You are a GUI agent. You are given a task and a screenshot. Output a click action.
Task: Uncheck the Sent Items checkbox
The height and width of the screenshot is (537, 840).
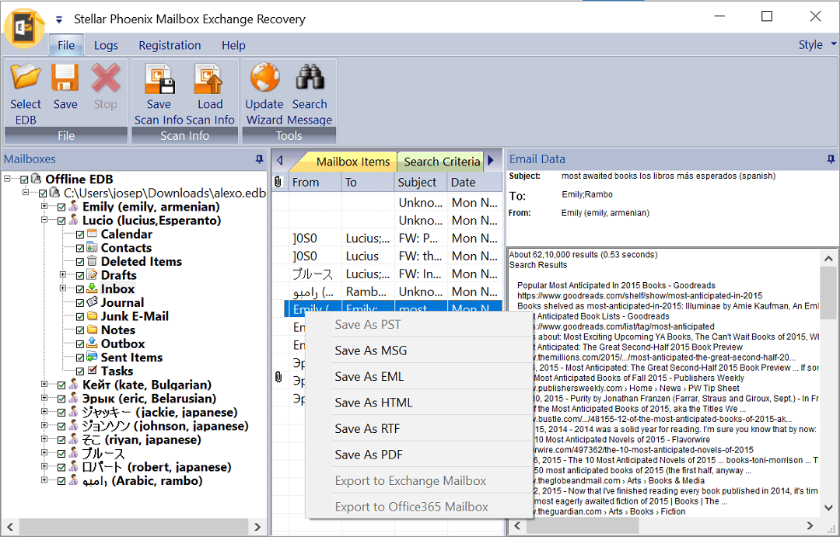pyautogui.click(x=80, y=357)
